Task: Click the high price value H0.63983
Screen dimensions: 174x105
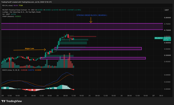Action: coord(47,10)
